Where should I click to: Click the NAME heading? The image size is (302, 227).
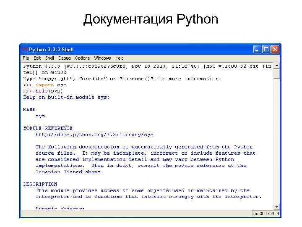coord(29,110)
